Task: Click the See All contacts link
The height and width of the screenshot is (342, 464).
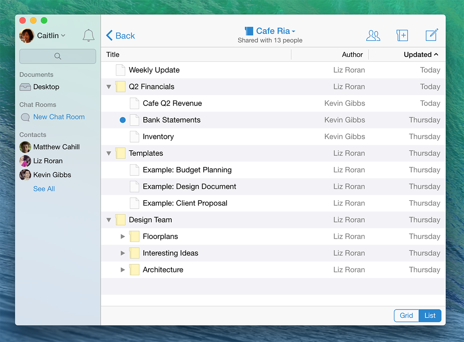Action: point(44,189)
